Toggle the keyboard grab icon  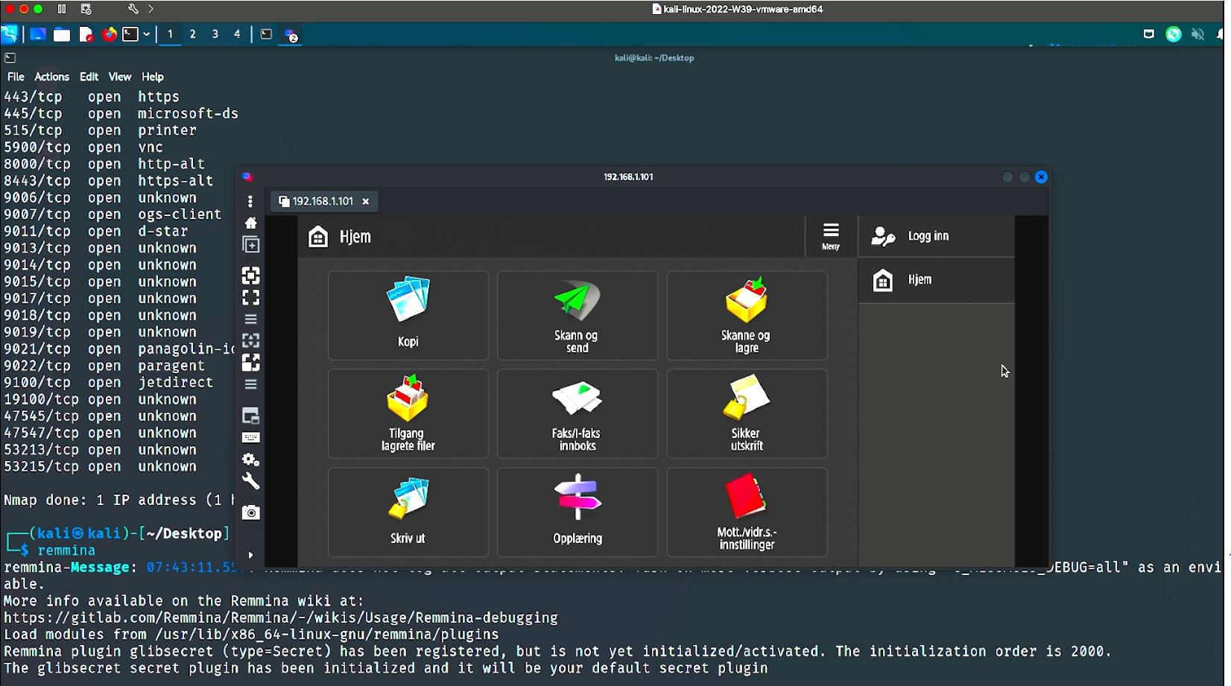(251, 437)
